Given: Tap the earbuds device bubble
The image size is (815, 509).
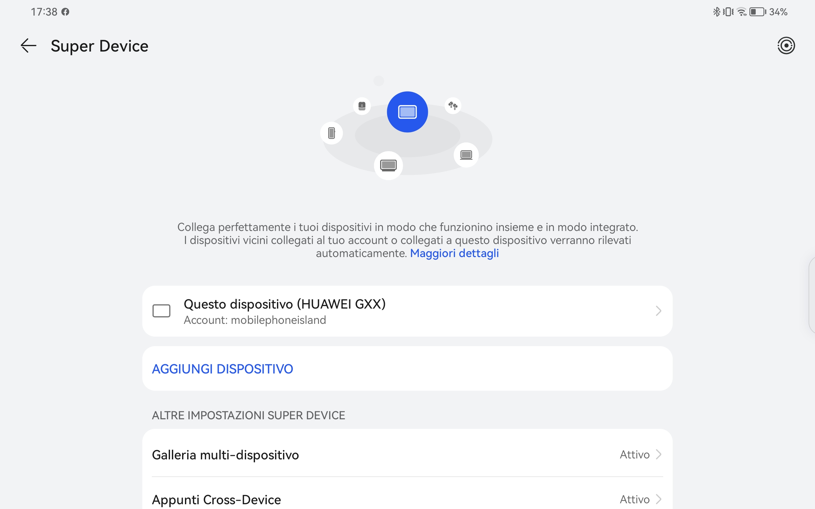Looking at the screenshot, I should 453,106.
